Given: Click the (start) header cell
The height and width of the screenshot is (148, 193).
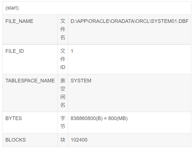Looking at the screenshot, I should pos(12,8).
